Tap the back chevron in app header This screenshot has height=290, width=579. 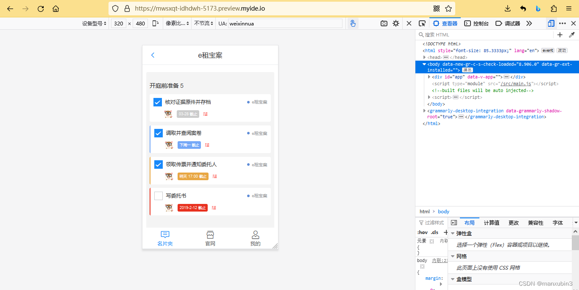(x=153, y=55)
